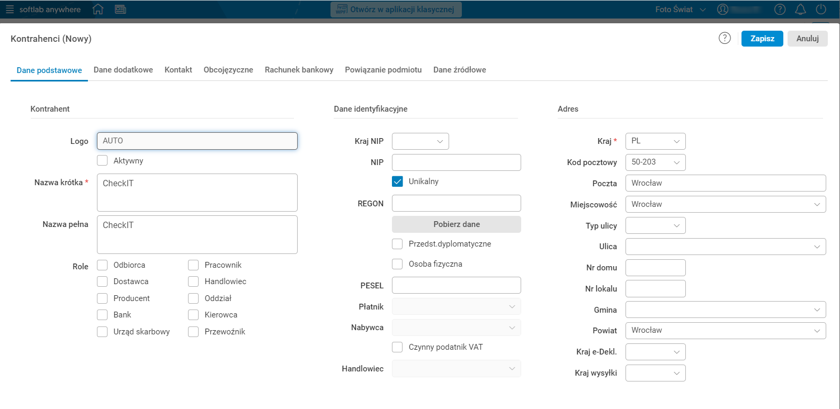Open the notifications bell
840x409 pixels.
[800, 10]
